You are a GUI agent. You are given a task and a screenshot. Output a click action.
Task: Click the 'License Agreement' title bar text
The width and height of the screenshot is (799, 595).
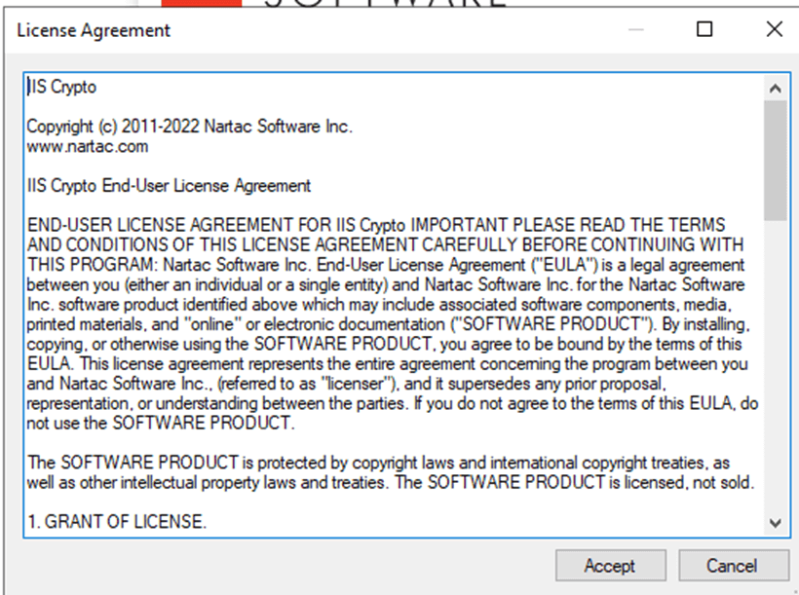pos(94,30)
